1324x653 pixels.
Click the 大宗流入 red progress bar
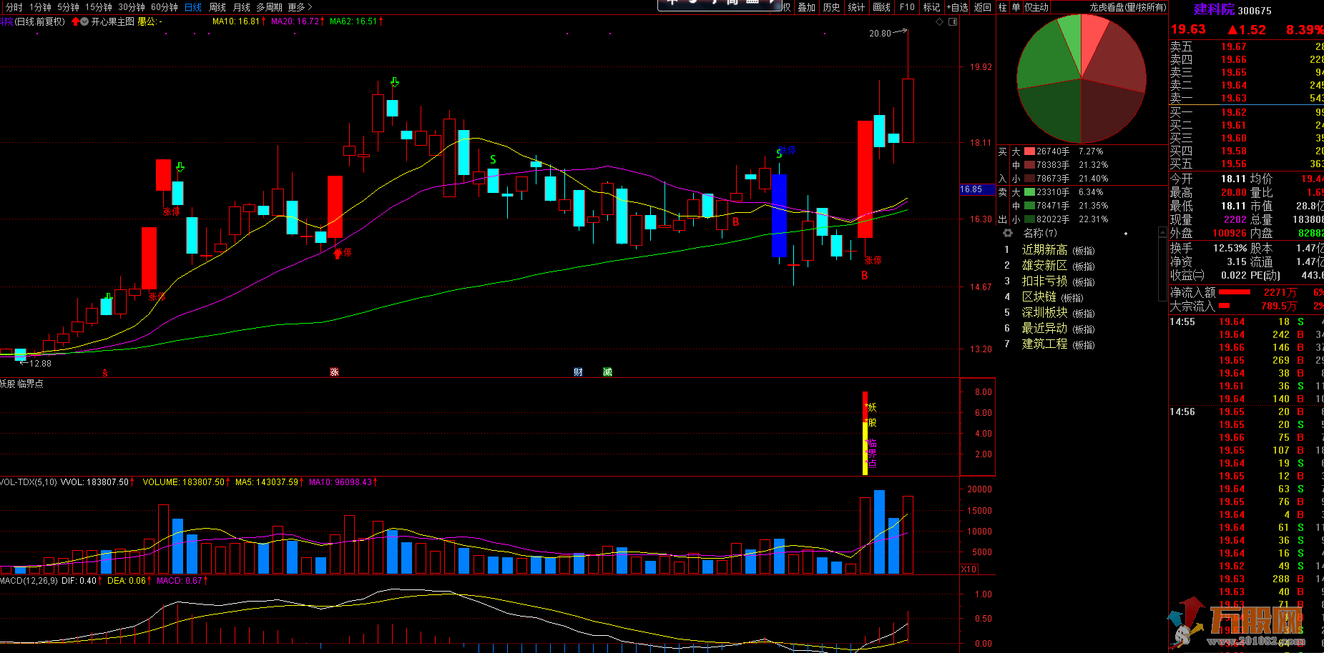point(1224,306)
